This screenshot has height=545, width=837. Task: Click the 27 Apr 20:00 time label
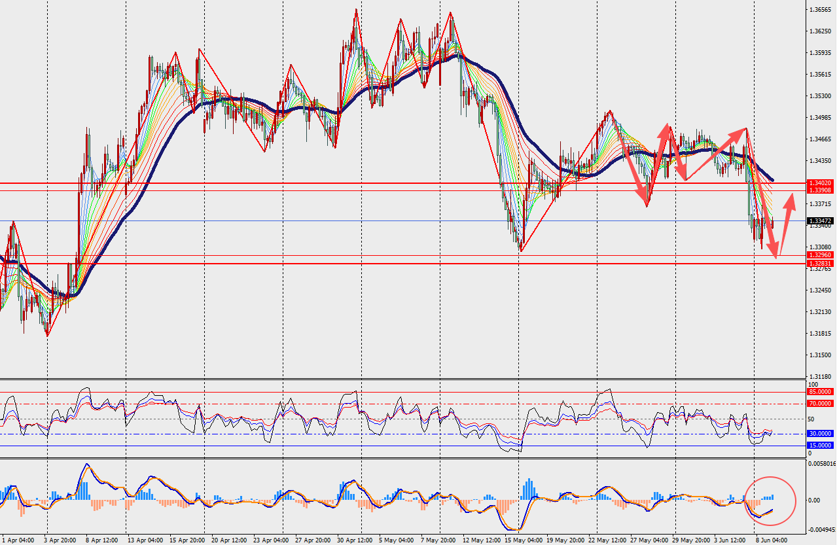tap(313, 540)
